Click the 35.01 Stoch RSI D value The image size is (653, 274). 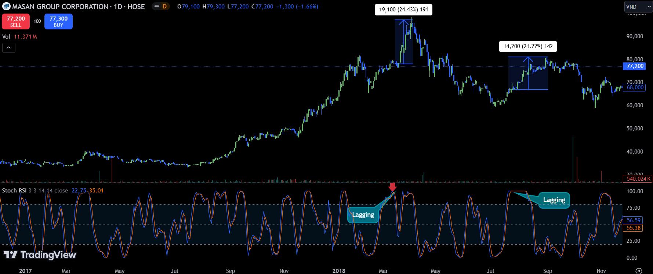tap(96, 190)
